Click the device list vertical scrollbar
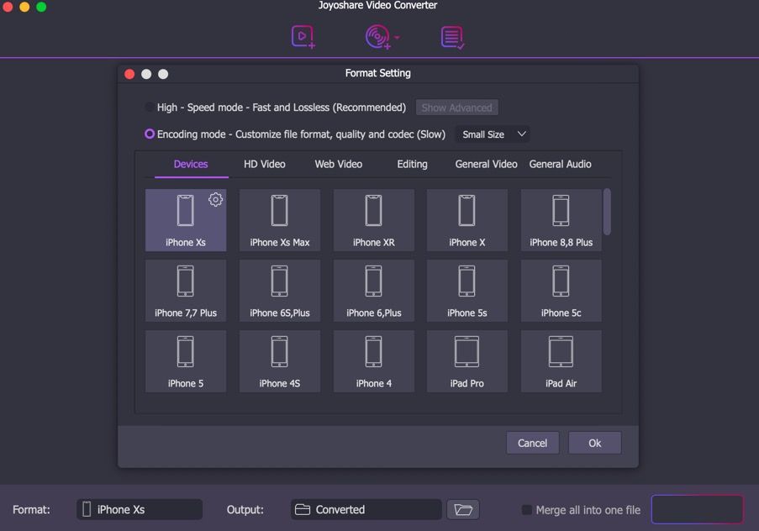 [x=607, y=212]
